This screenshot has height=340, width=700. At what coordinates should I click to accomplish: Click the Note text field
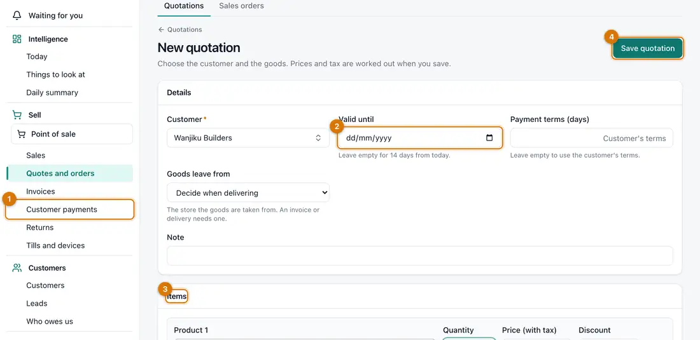[419, 255]
